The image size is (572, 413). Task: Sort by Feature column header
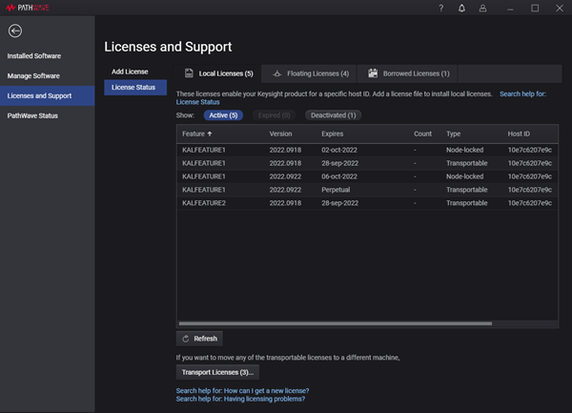click(197, 134)
